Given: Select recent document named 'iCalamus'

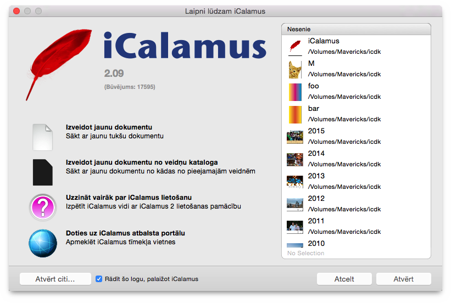Looking at the screenshot, I should tap(356, 46).
